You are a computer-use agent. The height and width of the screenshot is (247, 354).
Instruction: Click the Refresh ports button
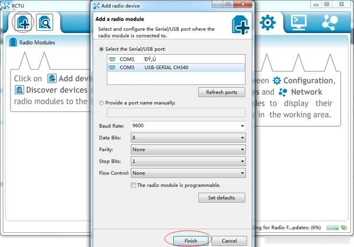pos(222,93)
